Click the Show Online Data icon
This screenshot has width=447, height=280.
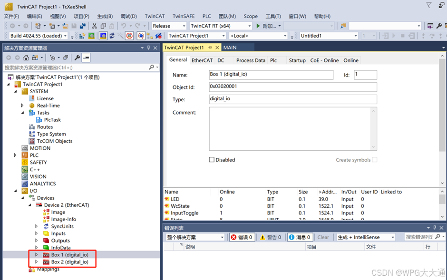pos(141,36)
